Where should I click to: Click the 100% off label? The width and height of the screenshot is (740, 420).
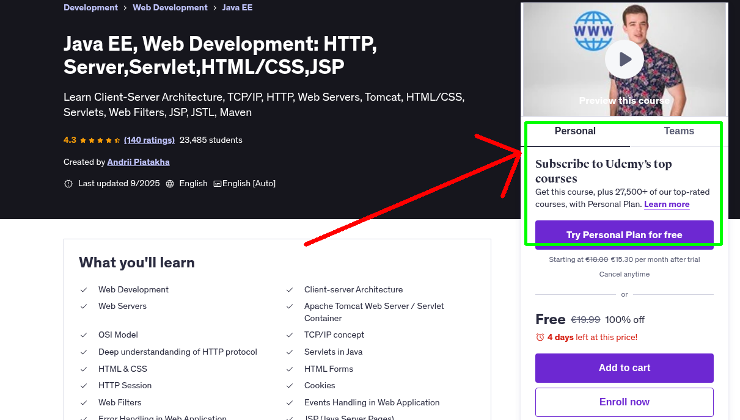tap(625, 320)
